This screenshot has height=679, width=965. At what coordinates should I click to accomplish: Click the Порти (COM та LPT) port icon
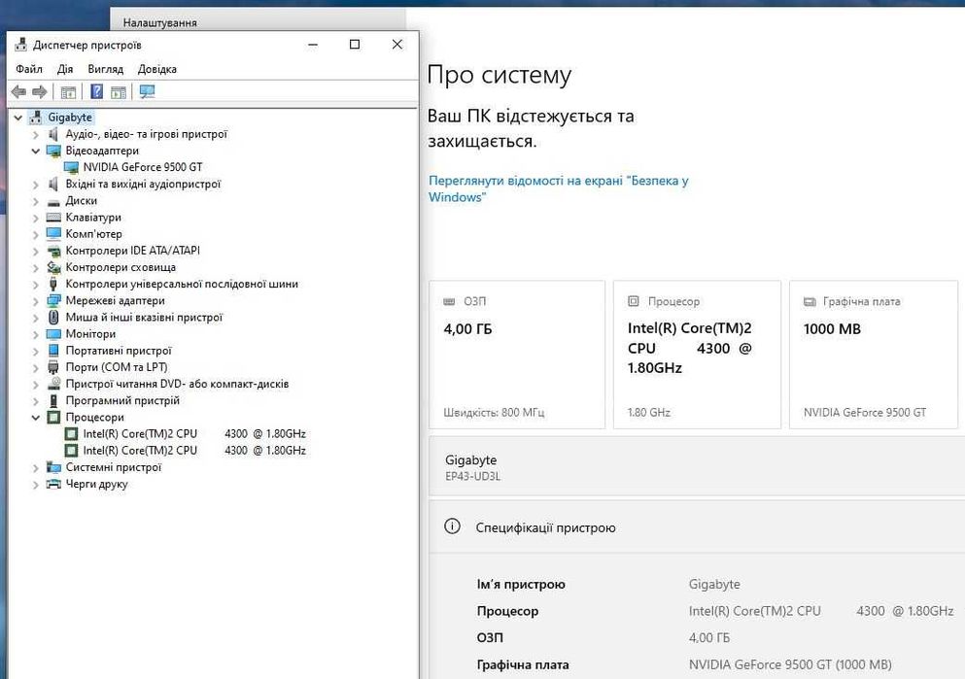pyautogui.click(x=53, y=367)
